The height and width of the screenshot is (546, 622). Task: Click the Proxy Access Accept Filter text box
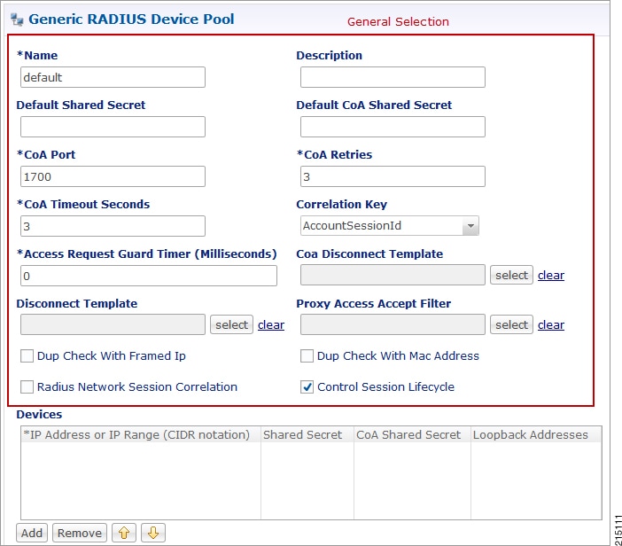pyautogui.click(x=393, y=324)
